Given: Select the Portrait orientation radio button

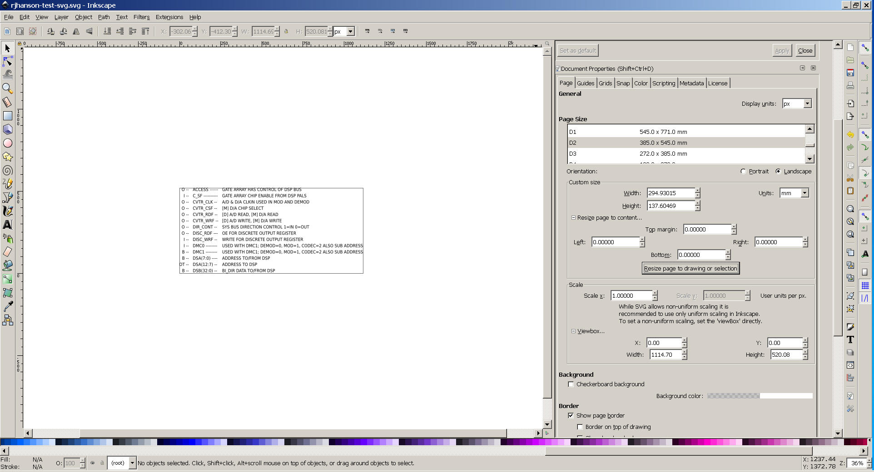Looking at the screenshot, I should [743, 172].
